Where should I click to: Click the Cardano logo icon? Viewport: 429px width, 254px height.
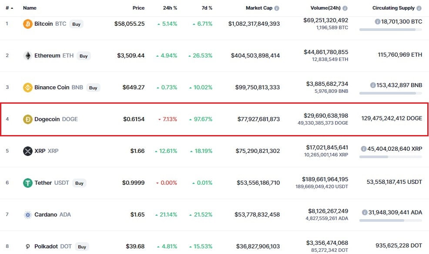(x=28, y=214)
